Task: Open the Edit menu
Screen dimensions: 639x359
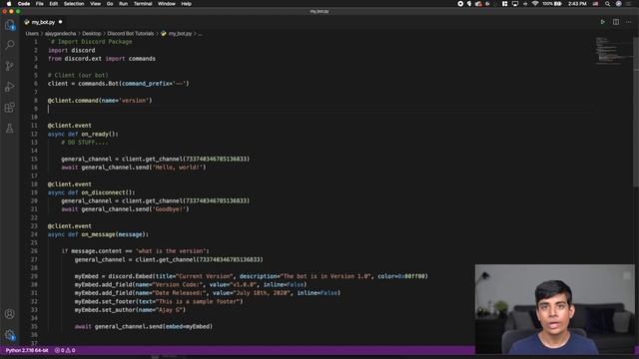Action: (x=53, y=4)
